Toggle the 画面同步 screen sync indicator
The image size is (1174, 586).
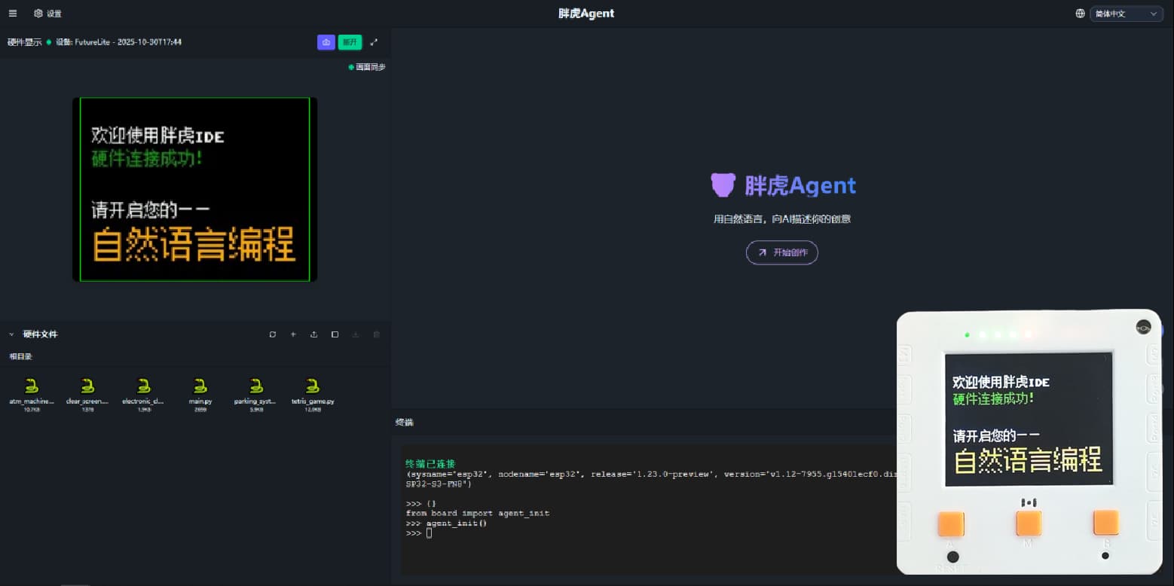pyautogui.click(x=367, y=67)
